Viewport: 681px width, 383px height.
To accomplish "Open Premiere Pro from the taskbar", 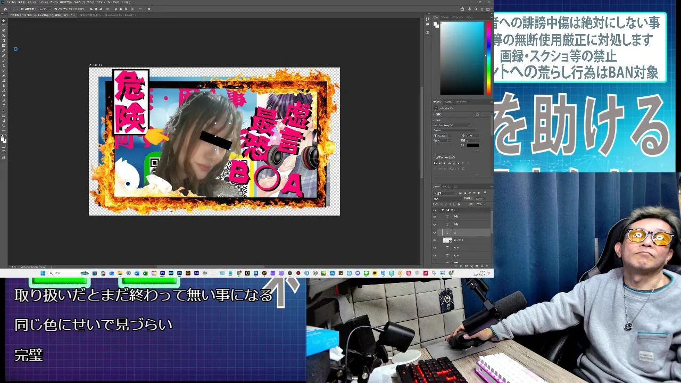I will pos(162,273).
